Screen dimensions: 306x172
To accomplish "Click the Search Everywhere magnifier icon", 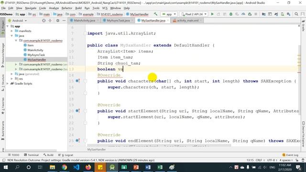I will click(x=296, y=14).
